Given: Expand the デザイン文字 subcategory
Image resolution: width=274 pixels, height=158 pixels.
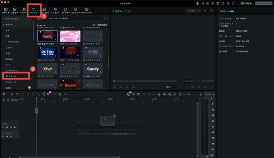Looking at the screenshot, I should [x=6, y=42].
